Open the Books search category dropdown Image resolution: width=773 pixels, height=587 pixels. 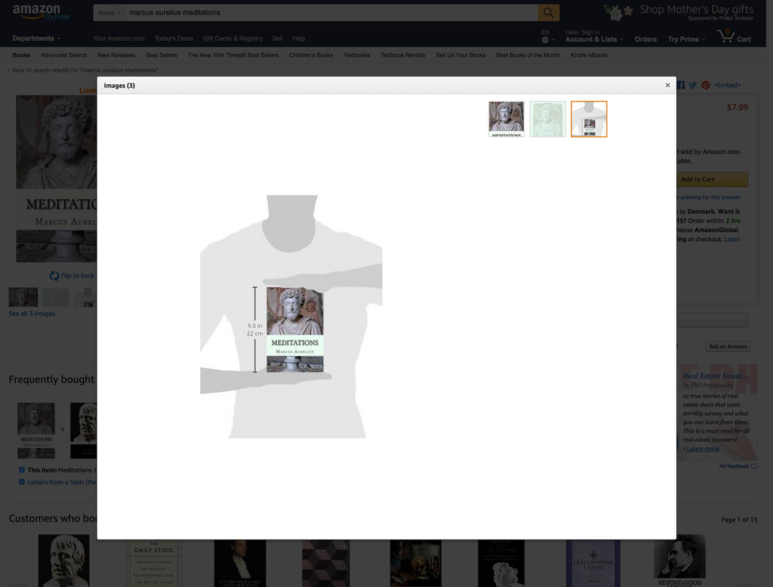tap(109, 12)
